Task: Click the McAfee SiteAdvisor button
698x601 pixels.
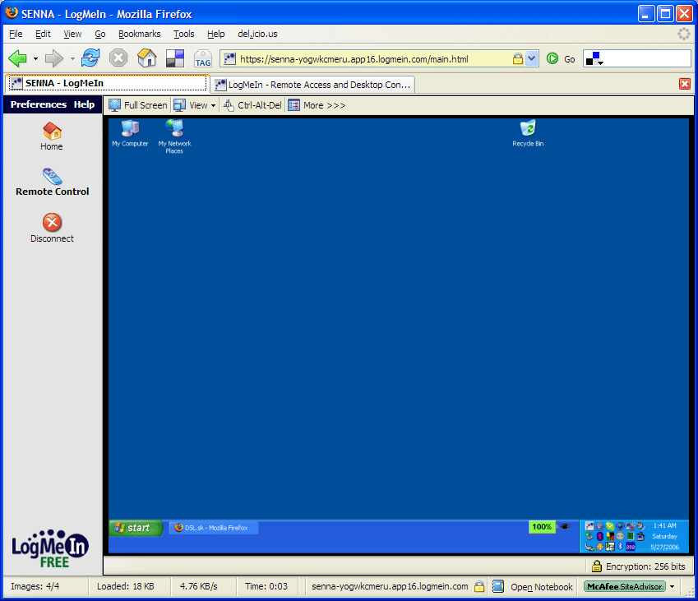Action: (x=625, y=586)
